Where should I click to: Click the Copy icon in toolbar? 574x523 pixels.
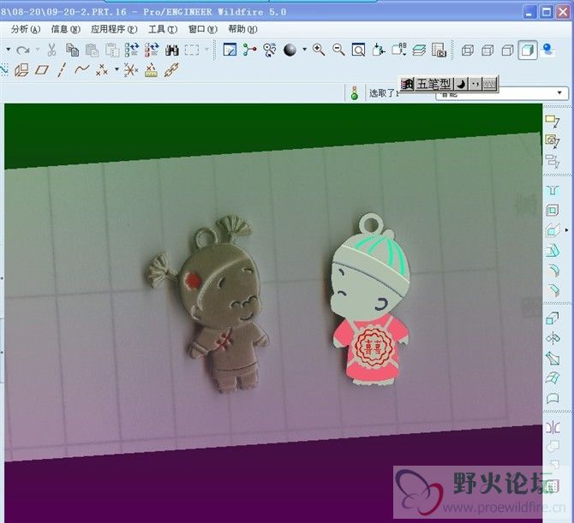(72, 50)
